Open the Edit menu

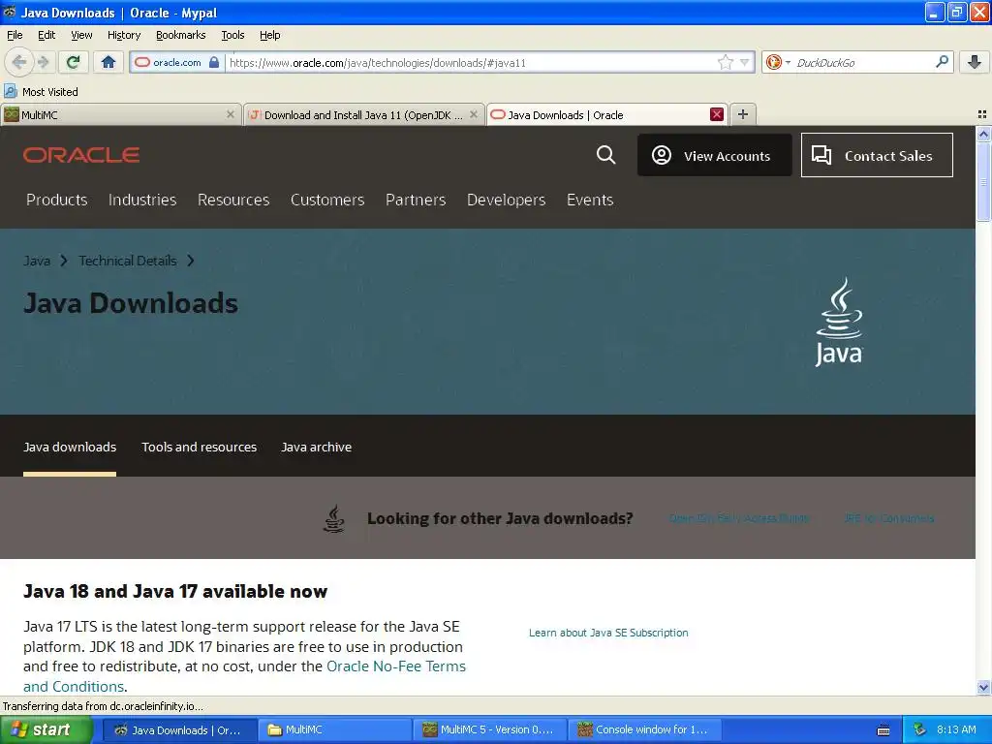pyautogui.click(x=46, y=35)
